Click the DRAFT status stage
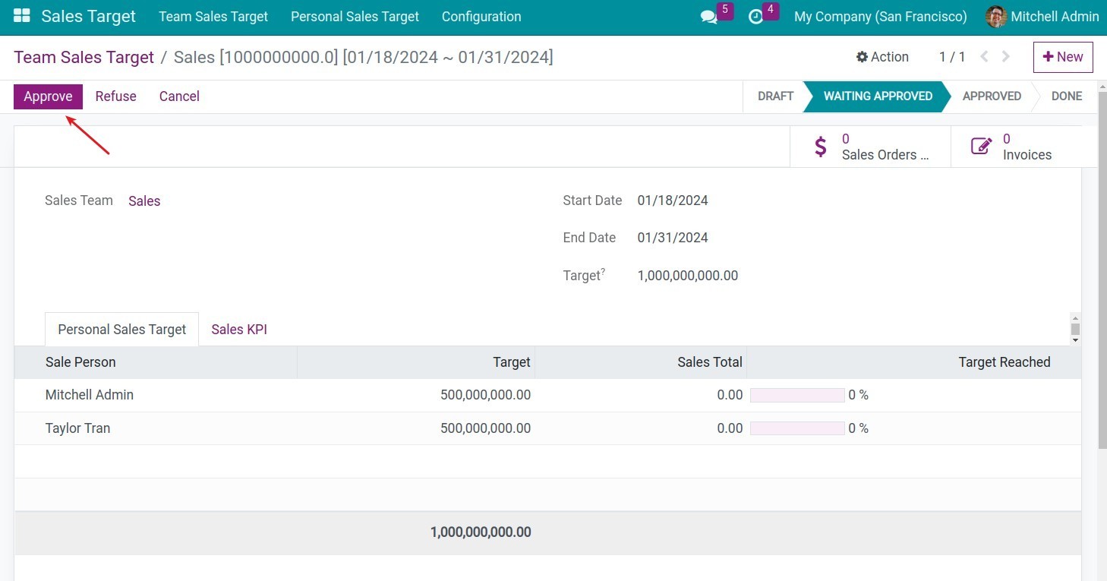 775,96
